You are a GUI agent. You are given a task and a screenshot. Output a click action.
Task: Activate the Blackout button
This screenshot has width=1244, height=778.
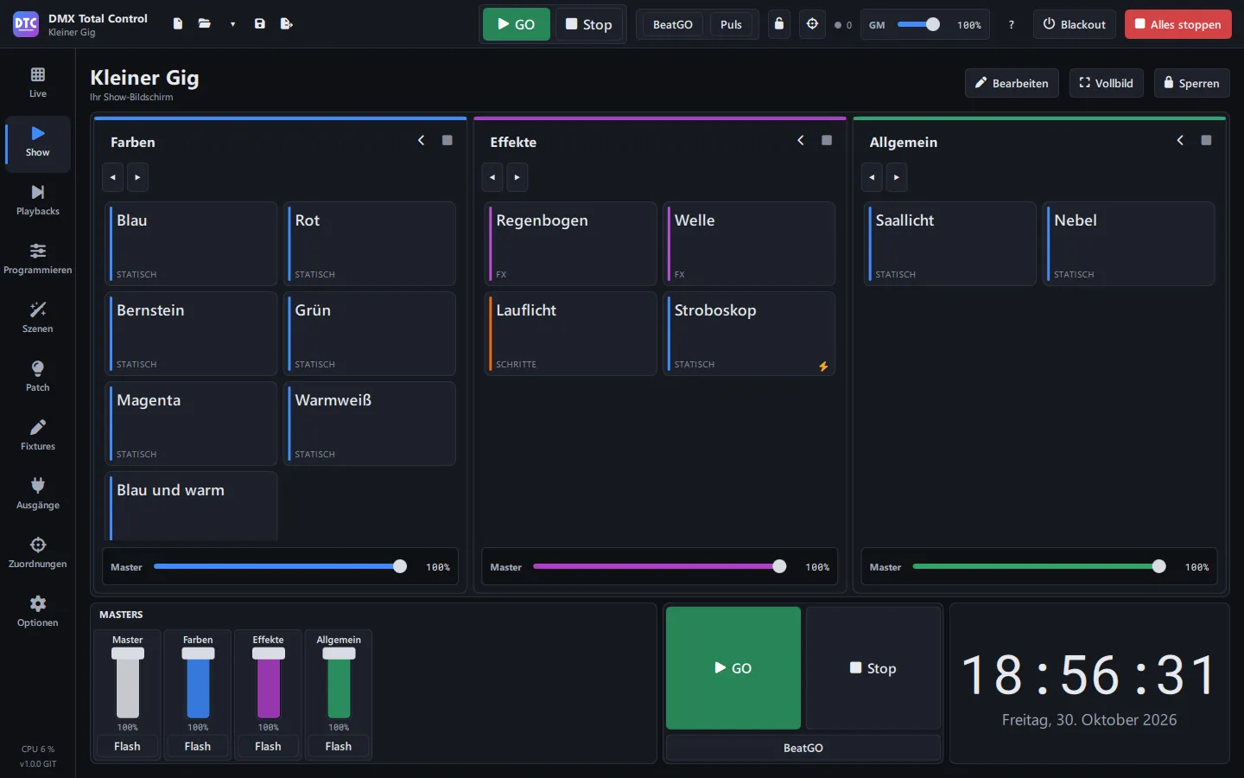[1075, 24]
